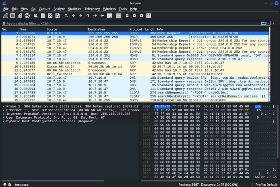
Task: Sort by the Time column header
Action: coord(32,29)
